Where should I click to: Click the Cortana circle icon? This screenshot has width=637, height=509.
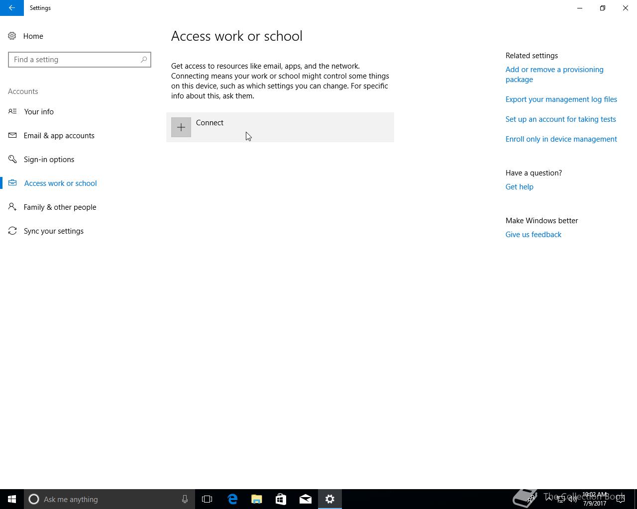tap(34, 499)
